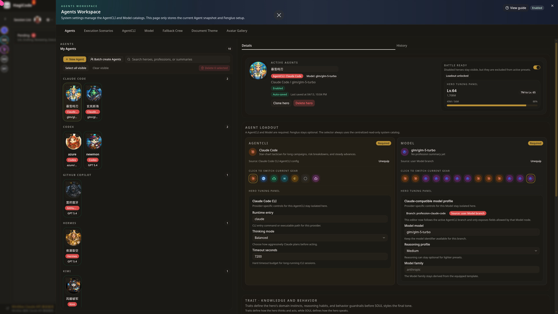Open the View guide help

coord(516,8)
